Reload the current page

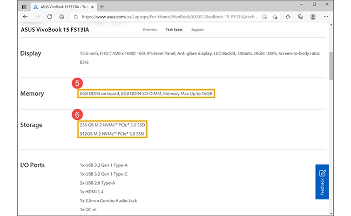[50, 17]
